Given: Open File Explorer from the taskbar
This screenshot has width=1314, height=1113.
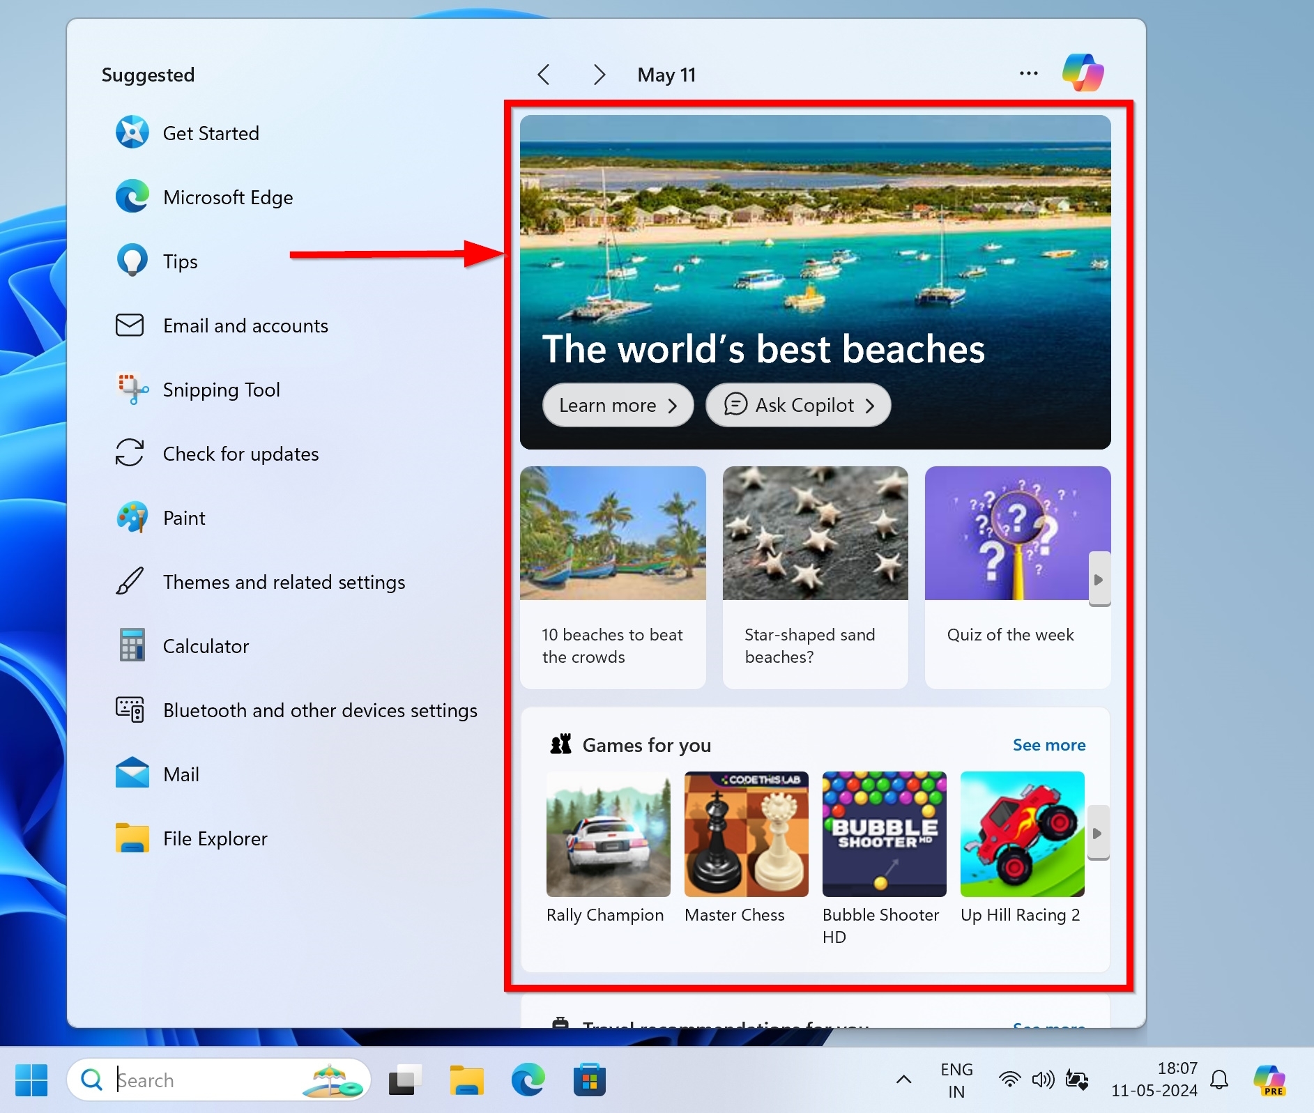Looking at the screenshot, I should [466, 1080].
